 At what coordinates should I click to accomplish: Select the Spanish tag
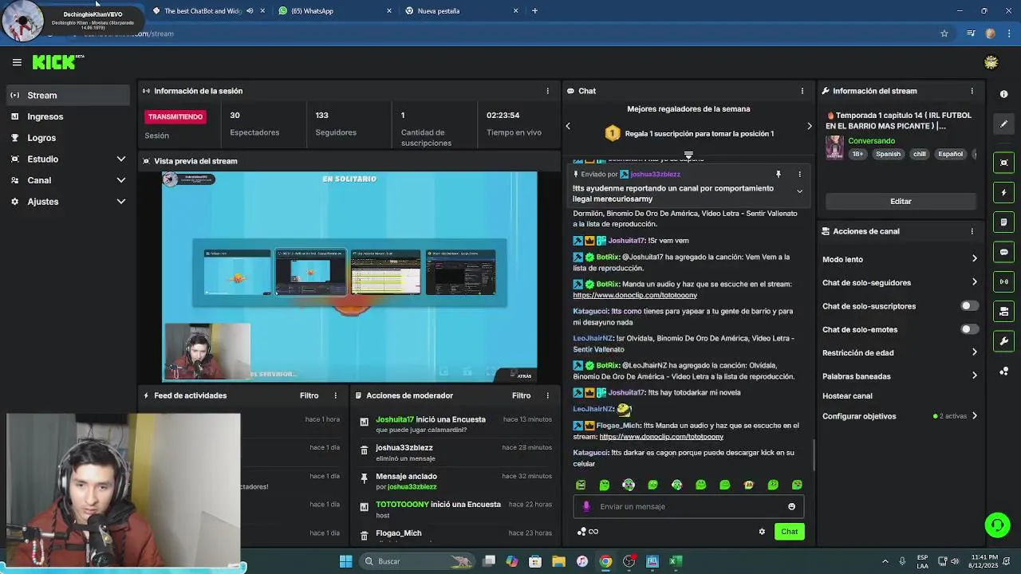click(x=888, y=155)
